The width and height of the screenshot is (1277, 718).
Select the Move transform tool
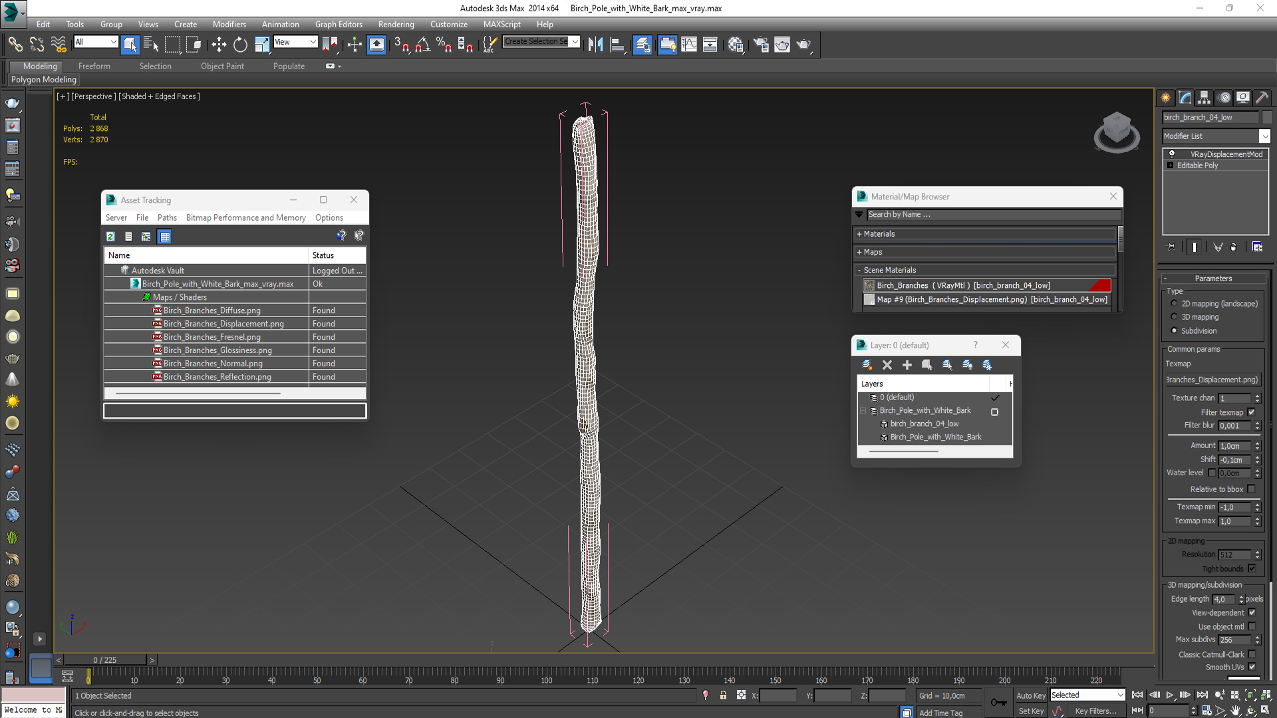pos(219,45)
